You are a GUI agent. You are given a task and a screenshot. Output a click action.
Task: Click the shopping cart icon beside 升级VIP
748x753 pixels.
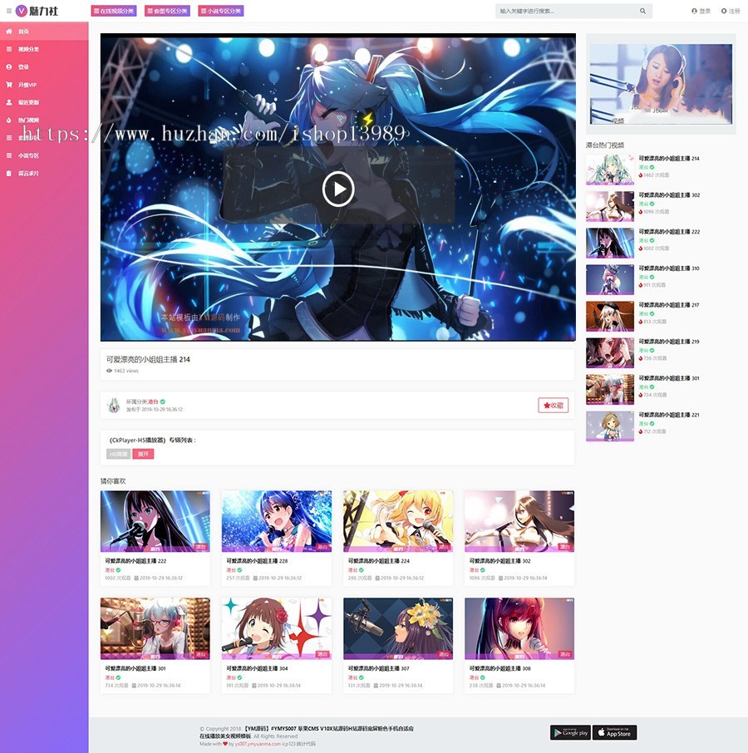pos(8,85)
